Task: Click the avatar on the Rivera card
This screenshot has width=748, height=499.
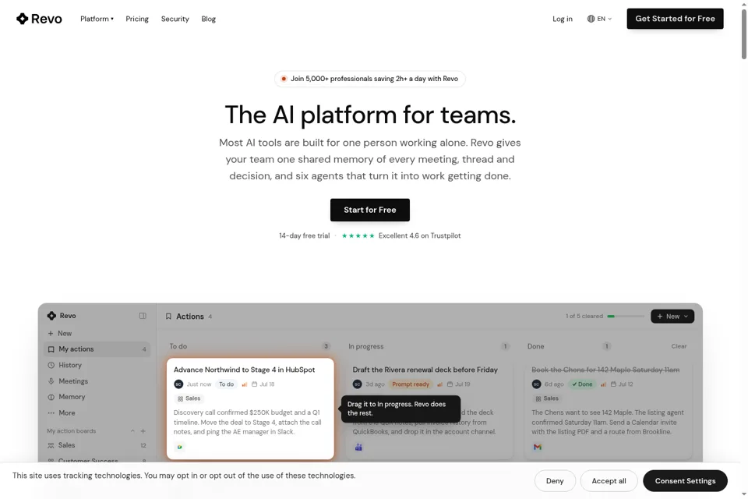Action: tap(358, 384)
